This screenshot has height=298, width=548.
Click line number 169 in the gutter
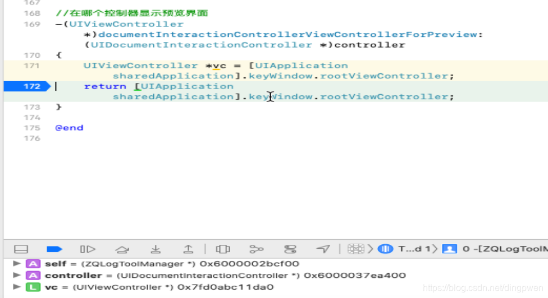32,24
